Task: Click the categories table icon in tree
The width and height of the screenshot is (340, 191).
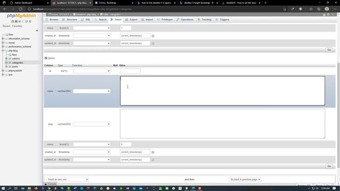Action: point(10,63)
